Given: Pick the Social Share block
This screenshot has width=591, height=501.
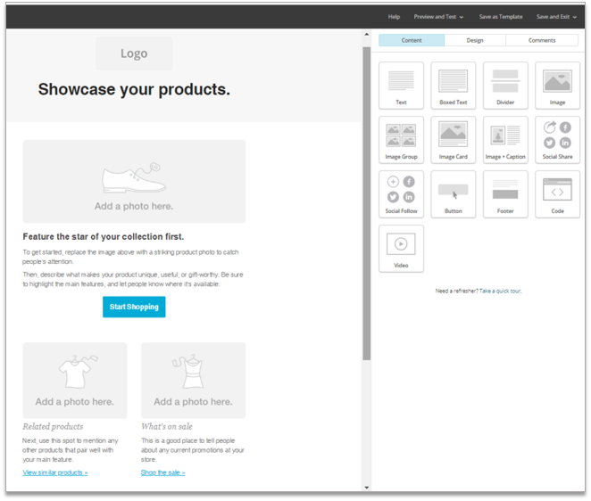Looking at the screenshot, I should click(557, 140).
